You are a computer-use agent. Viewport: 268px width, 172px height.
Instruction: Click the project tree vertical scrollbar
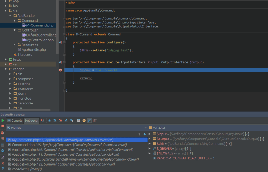click(57, 28)
